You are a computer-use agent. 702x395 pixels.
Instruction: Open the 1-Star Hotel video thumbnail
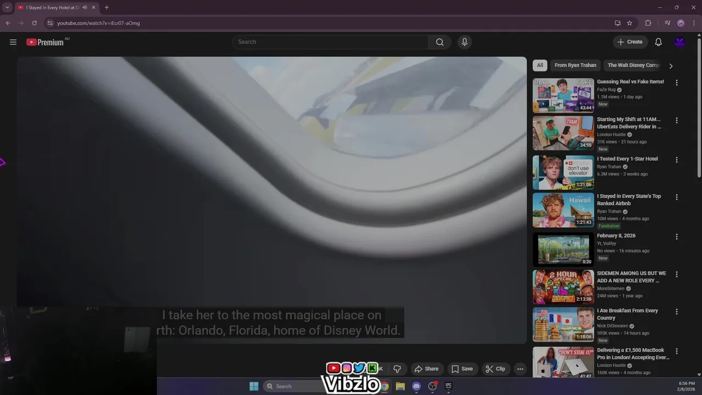pyautogui.click(x=563, y=172)
